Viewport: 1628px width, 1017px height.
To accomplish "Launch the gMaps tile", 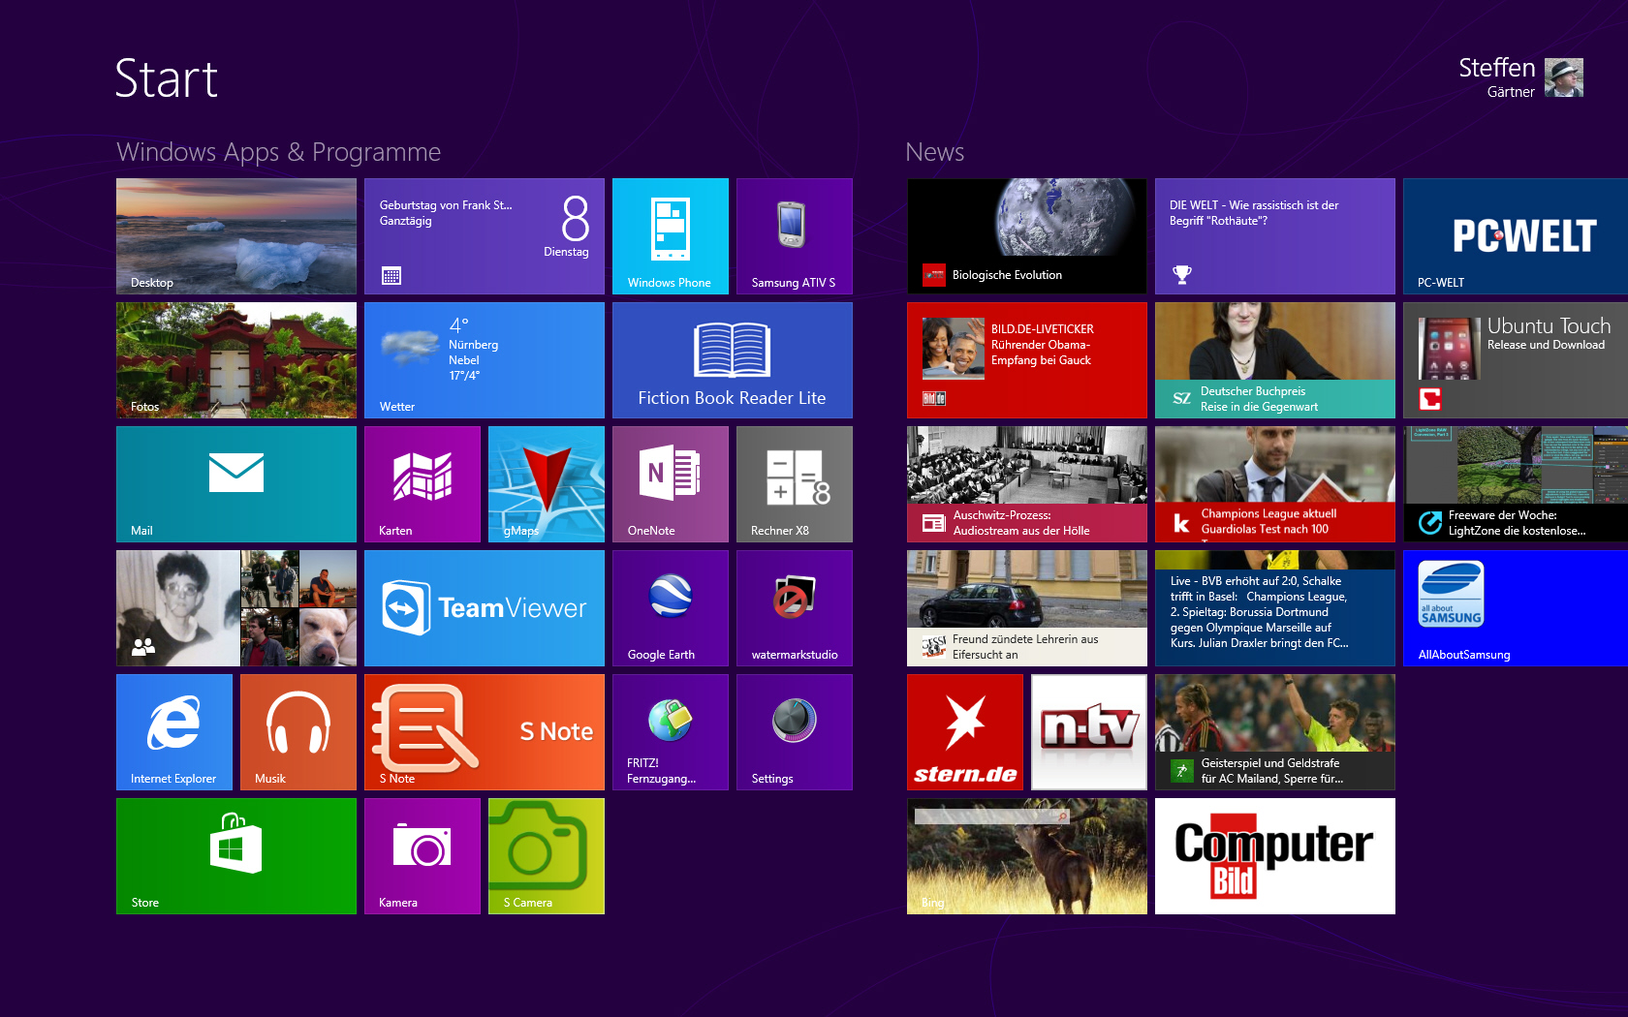I will click(547, 484).
